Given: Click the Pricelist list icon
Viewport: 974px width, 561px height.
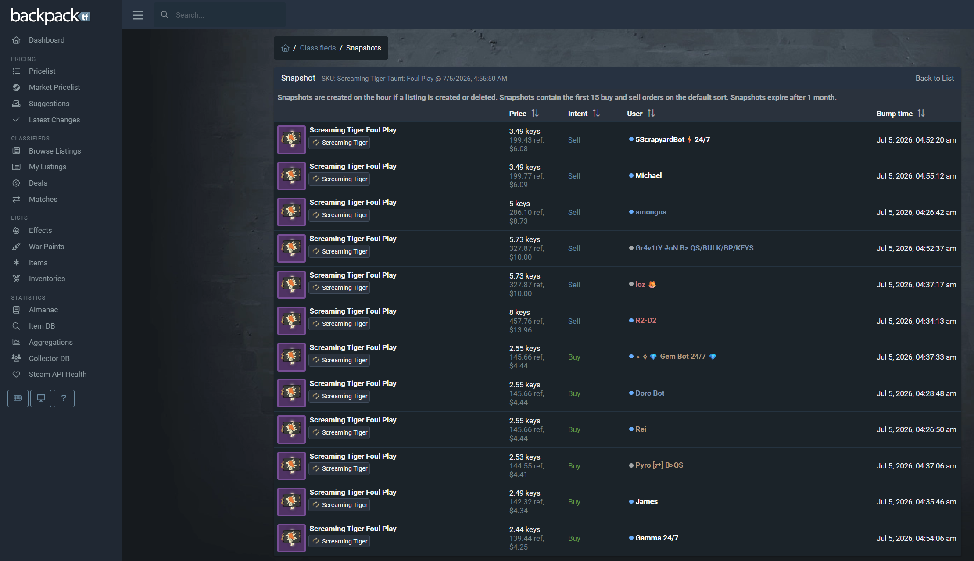Looking at the screenshot, I should [x=16, y=71].
